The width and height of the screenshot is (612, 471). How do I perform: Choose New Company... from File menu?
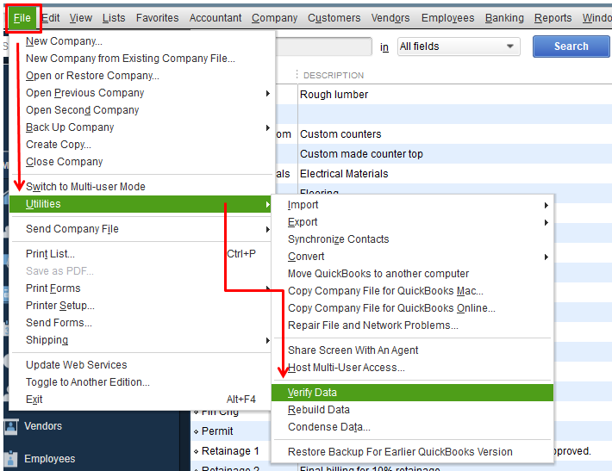coord(141,41)
